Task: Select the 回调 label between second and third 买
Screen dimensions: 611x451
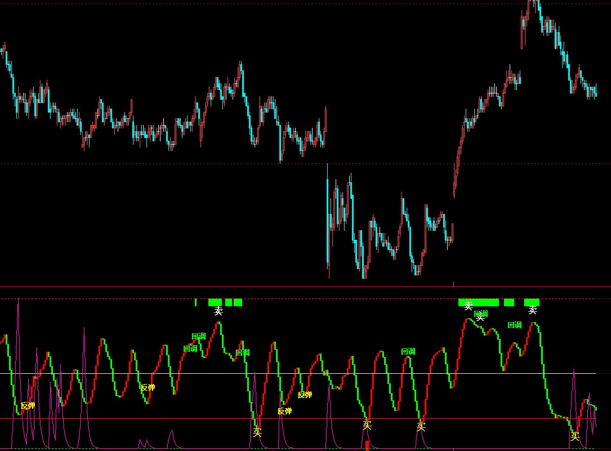Action: click(x=408, y=351)
